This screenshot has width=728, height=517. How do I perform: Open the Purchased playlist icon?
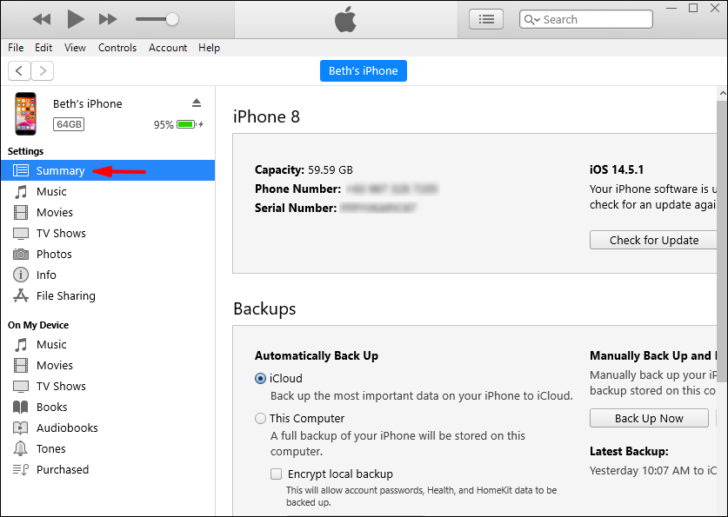20,470
